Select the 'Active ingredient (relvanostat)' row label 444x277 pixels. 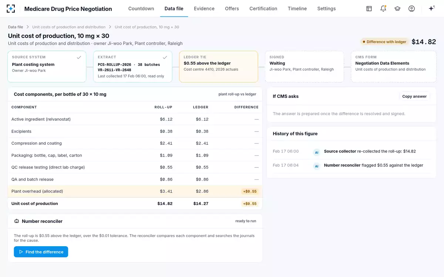41,119
